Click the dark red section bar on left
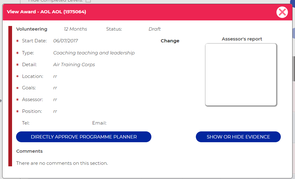 (x=10, y=96)
